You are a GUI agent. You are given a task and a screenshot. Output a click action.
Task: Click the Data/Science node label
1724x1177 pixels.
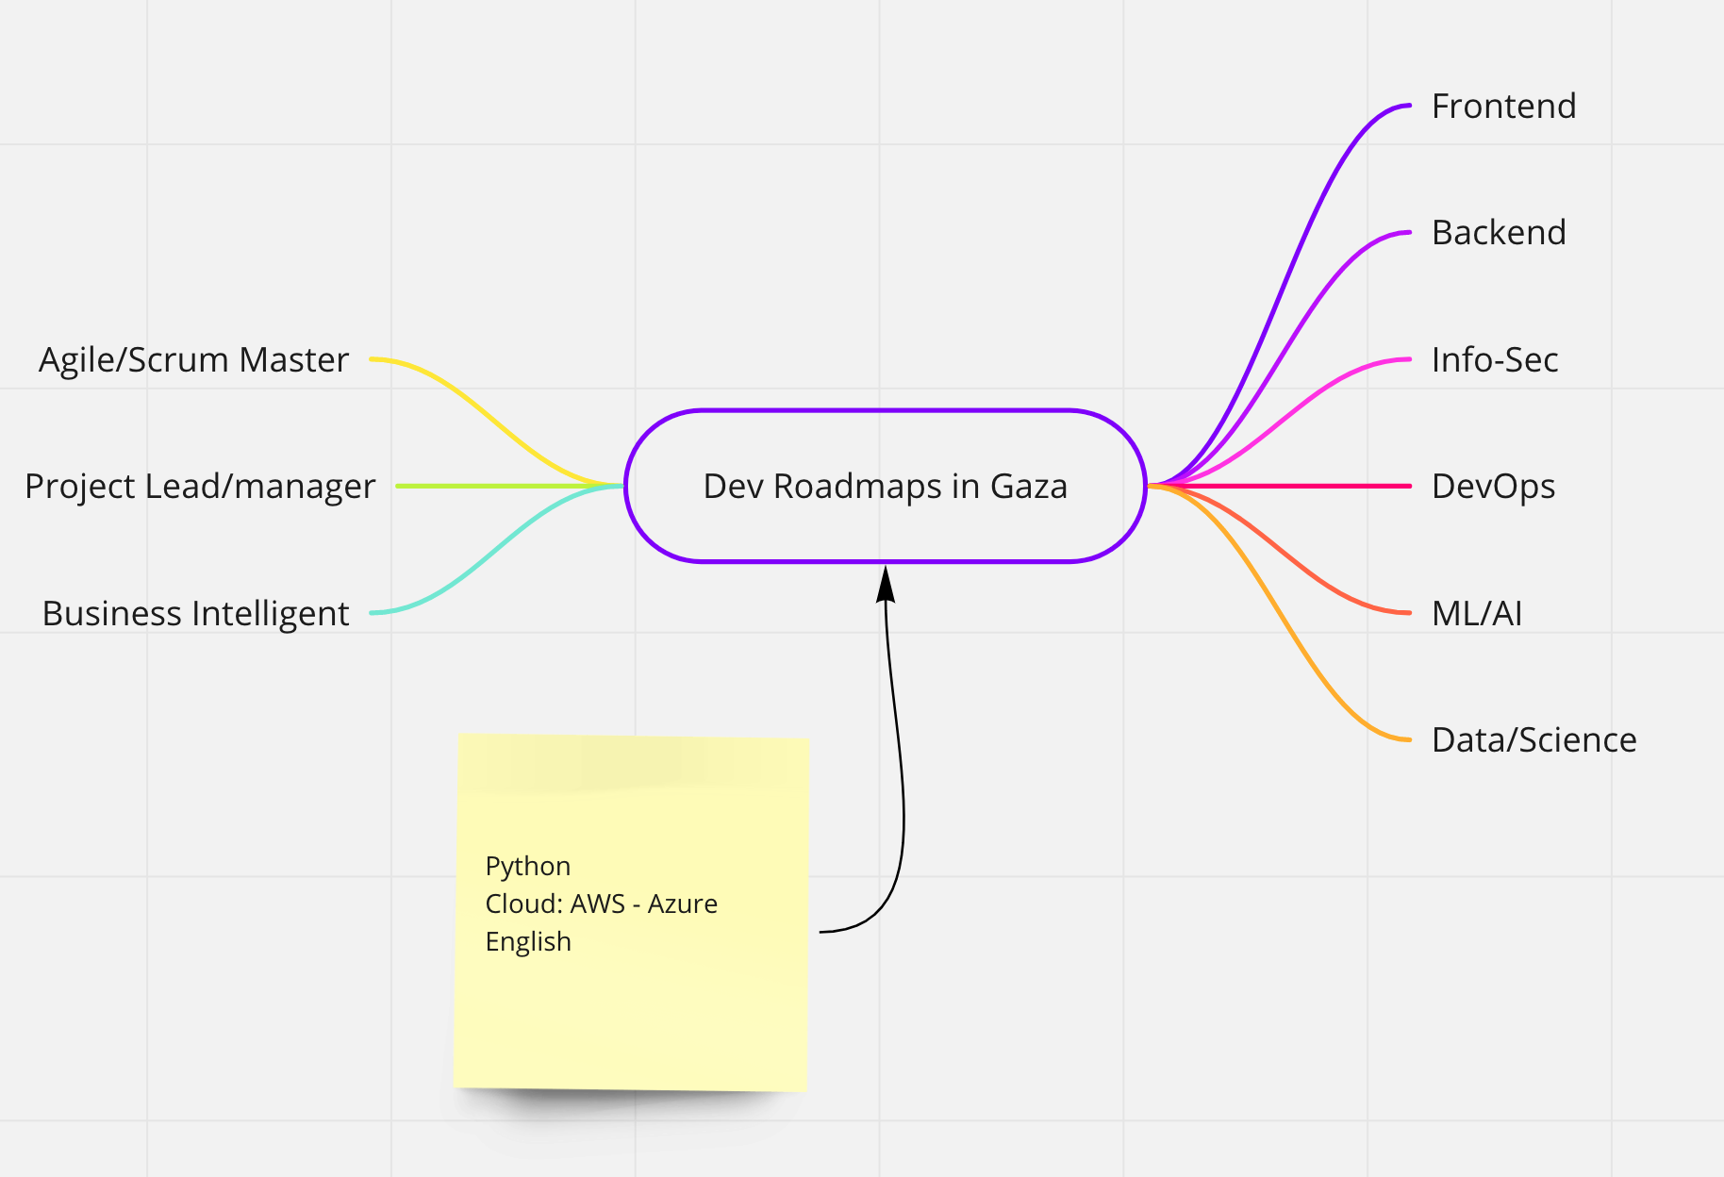pos(1533,740)
